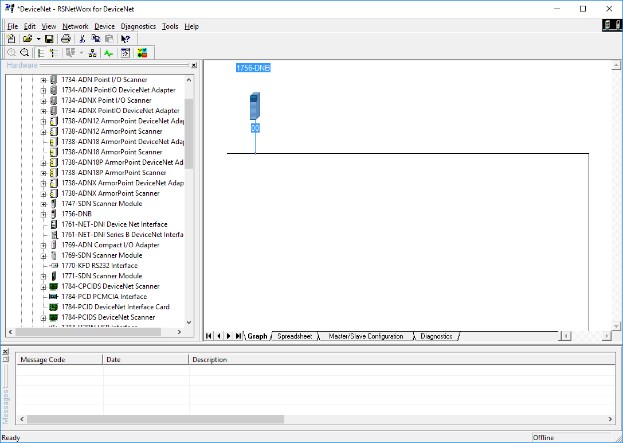
Task: Switch to the Diagnostics tab
Action: tap(436, 336)
